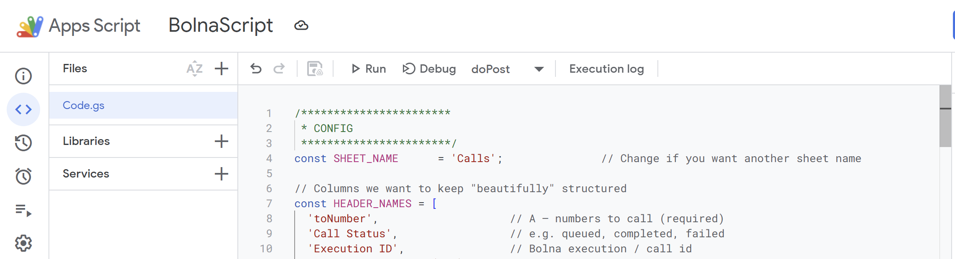Click HEADER_NAMES on line 7
The width and height of the screenshot is (955, 259).
pyautogui.click(x=372, y=204)
